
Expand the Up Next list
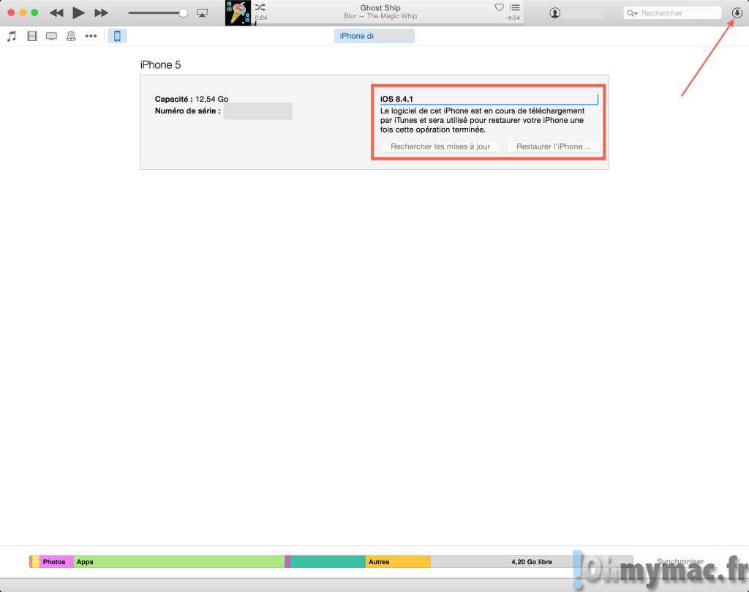514,7
